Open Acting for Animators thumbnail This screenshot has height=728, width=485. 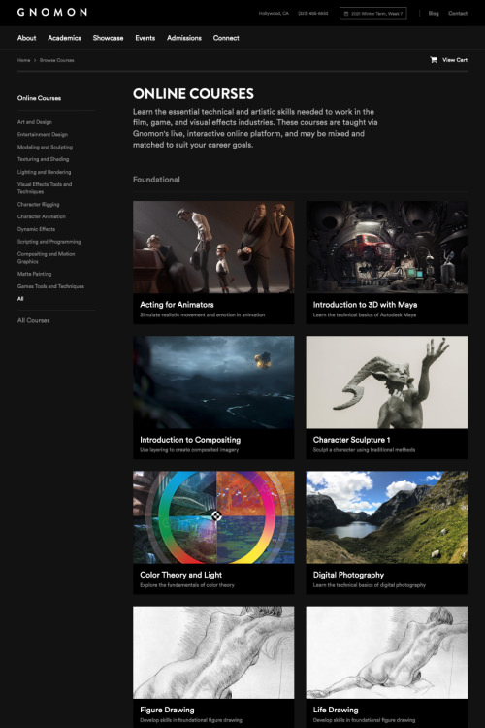[213, 247]
